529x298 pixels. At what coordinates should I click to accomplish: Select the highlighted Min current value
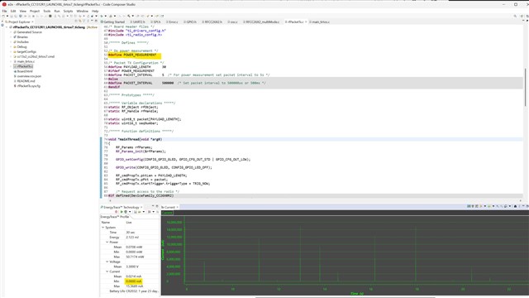pyautogui.click(x=134, y=281)
